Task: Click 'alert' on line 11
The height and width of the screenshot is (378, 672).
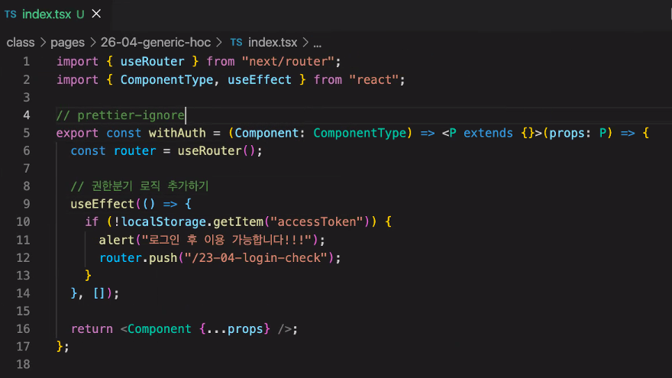Action: [x=117, y=240]
